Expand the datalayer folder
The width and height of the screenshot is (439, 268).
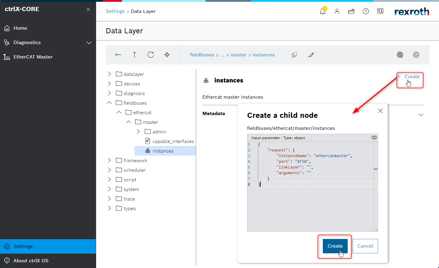pos(109,74)
